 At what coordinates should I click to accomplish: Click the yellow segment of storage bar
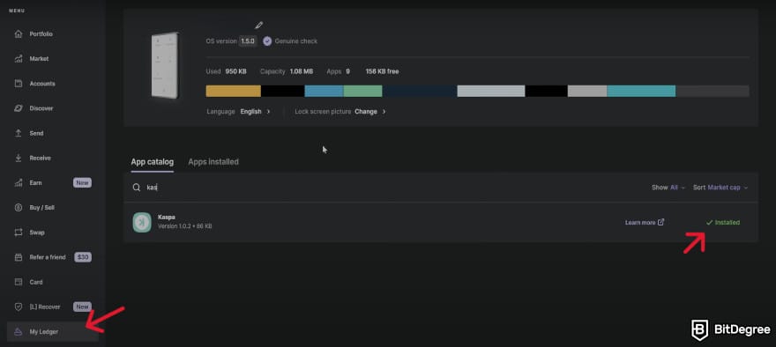pyautogui.click(x=233, y=91)
